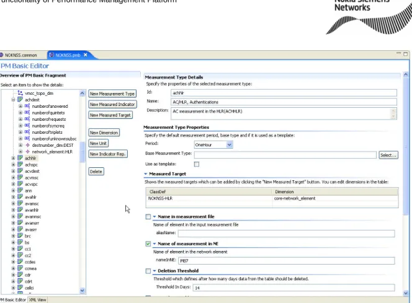This screenshot has height=303, width=412.
Task: Click the achspc measurement type icon
Action: click(20, 164)
